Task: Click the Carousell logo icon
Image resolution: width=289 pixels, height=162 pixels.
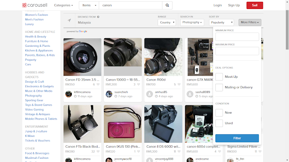Action: 24,5
